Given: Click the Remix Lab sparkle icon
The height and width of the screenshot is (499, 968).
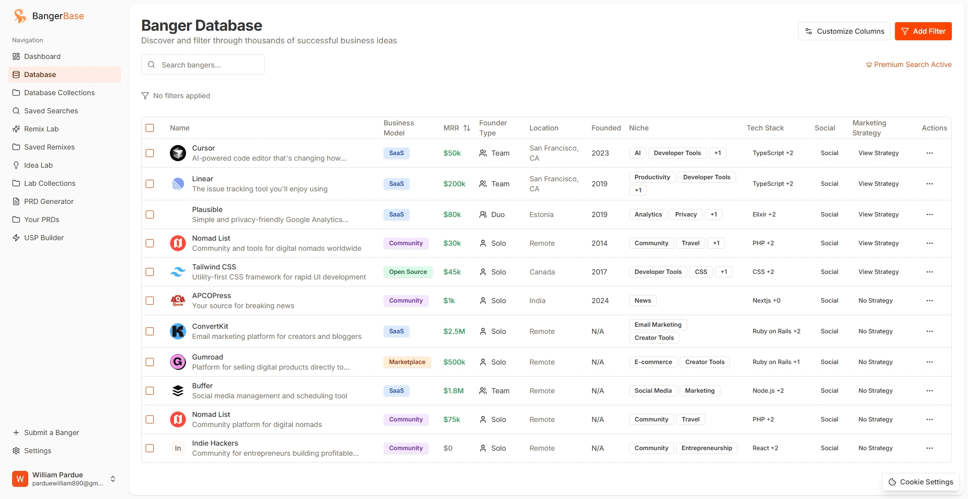Looking at the screenshot, I should [16, 129].
